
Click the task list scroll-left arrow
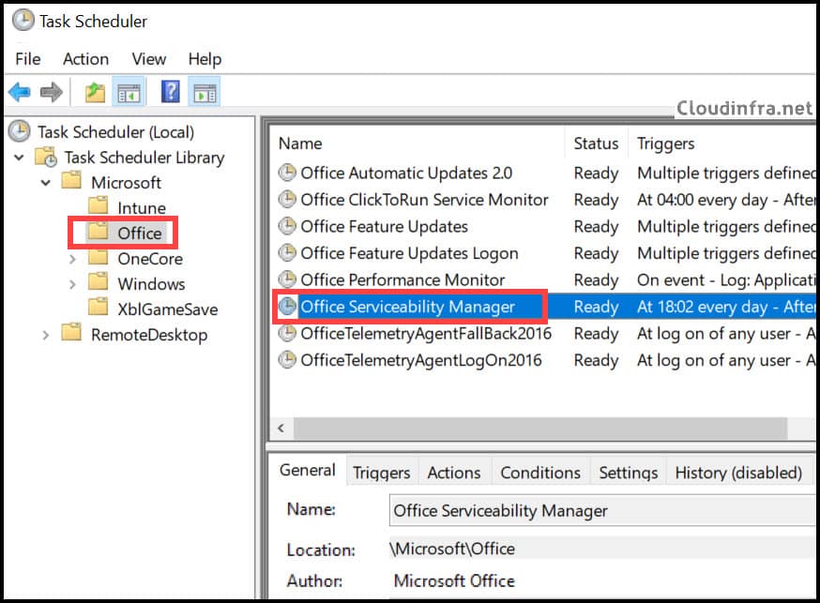point(281,428)
